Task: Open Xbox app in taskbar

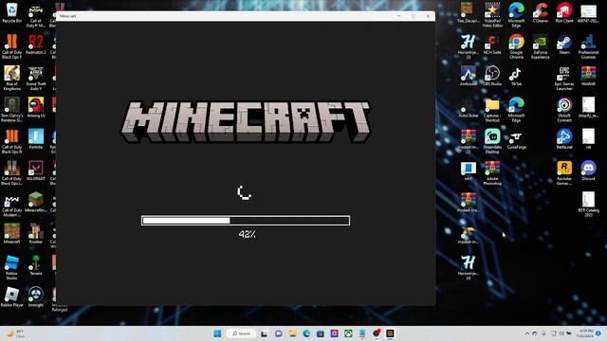Action: (348, 333)
